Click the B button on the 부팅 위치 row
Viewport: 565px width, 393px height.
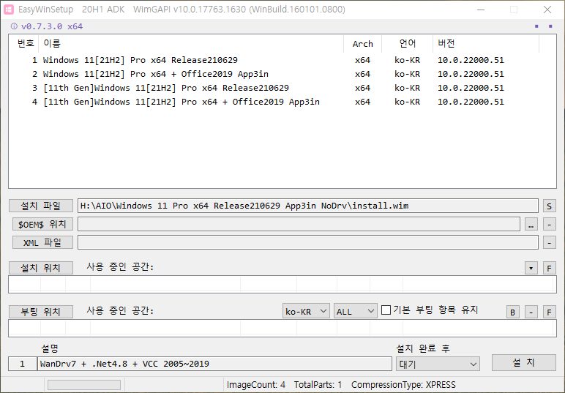[513, 312]
